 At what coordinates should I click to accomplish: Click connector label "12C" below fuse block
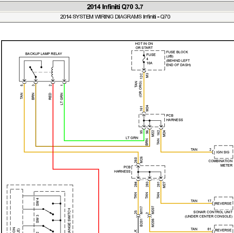point(141,76)
